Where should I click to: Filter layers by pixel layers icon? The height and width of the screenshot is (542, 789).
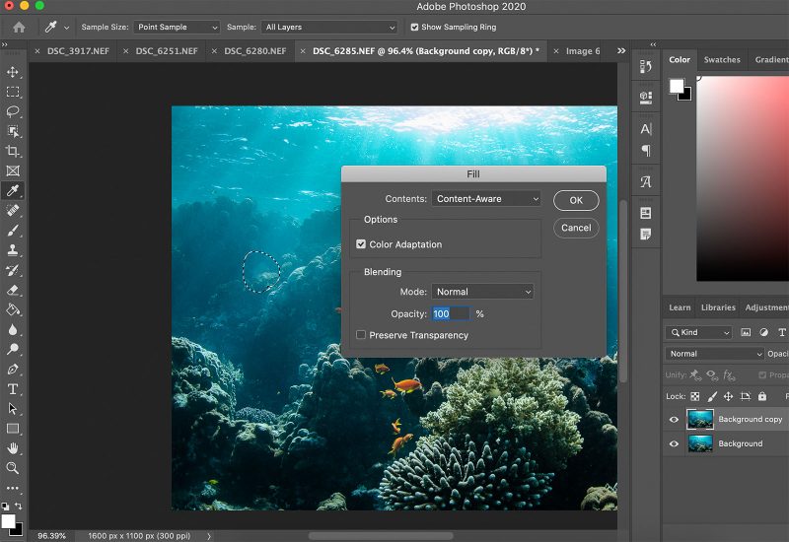(x=746, y=332)
